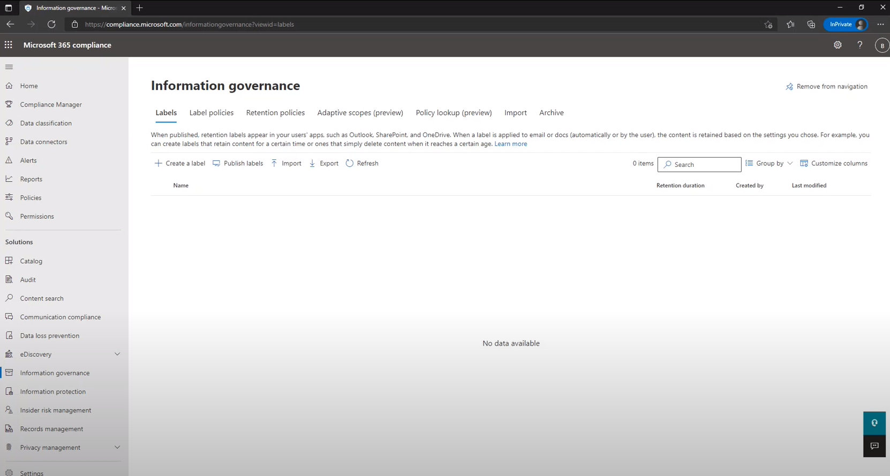The image size is (890, 476).
Task: Click the Alerts triangle icon
Action: pos(9,160)
